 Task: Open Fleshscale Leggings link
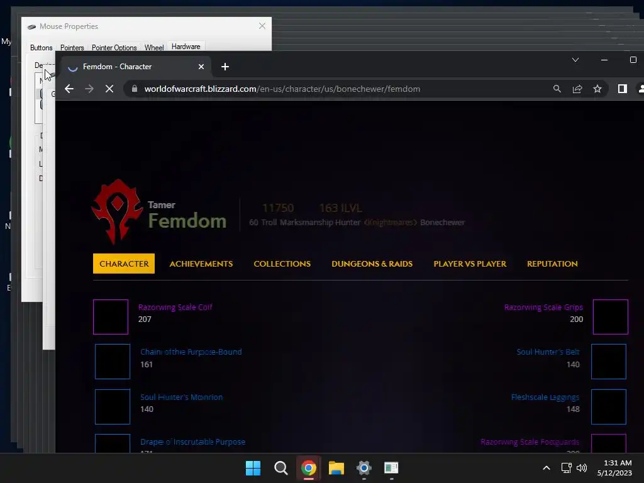tap(545, 397)
